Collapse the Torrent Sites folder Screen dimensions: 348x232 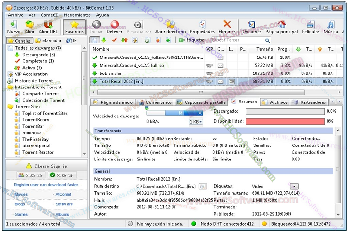coord(11,107)
